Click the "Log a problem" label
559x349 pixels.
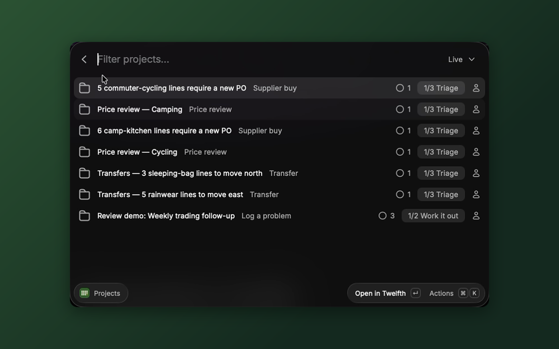point(266,216)
